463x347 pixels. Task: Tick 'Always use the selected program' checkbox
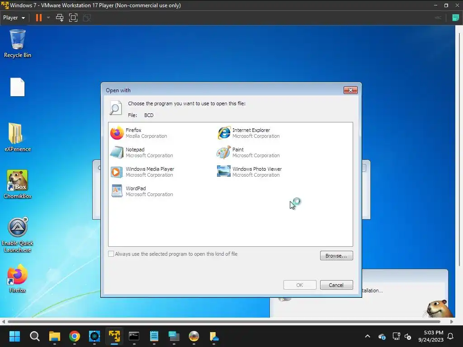point(111,254)
